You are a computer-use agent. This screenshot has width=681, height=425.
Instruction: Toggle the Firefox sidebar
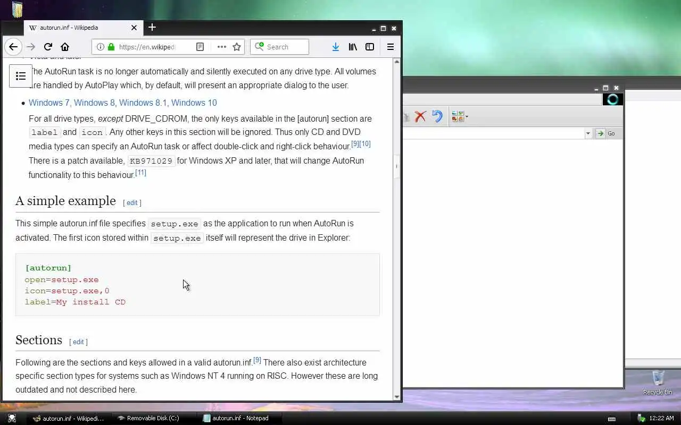370,47
